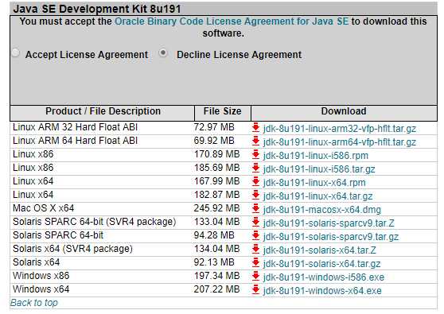Click download arrow icon beside windows-i586.exe

click(255, 277)
